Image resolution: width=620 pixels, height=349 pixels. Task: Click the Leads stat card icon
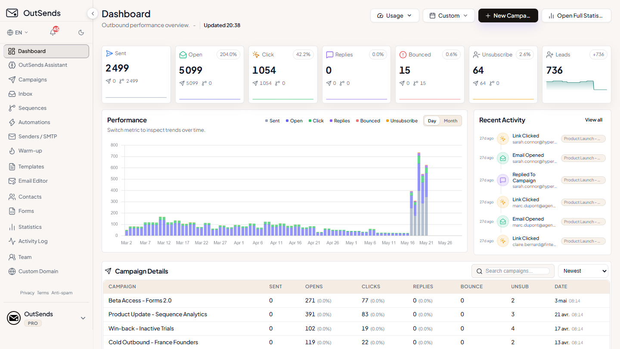pos(549,55)
